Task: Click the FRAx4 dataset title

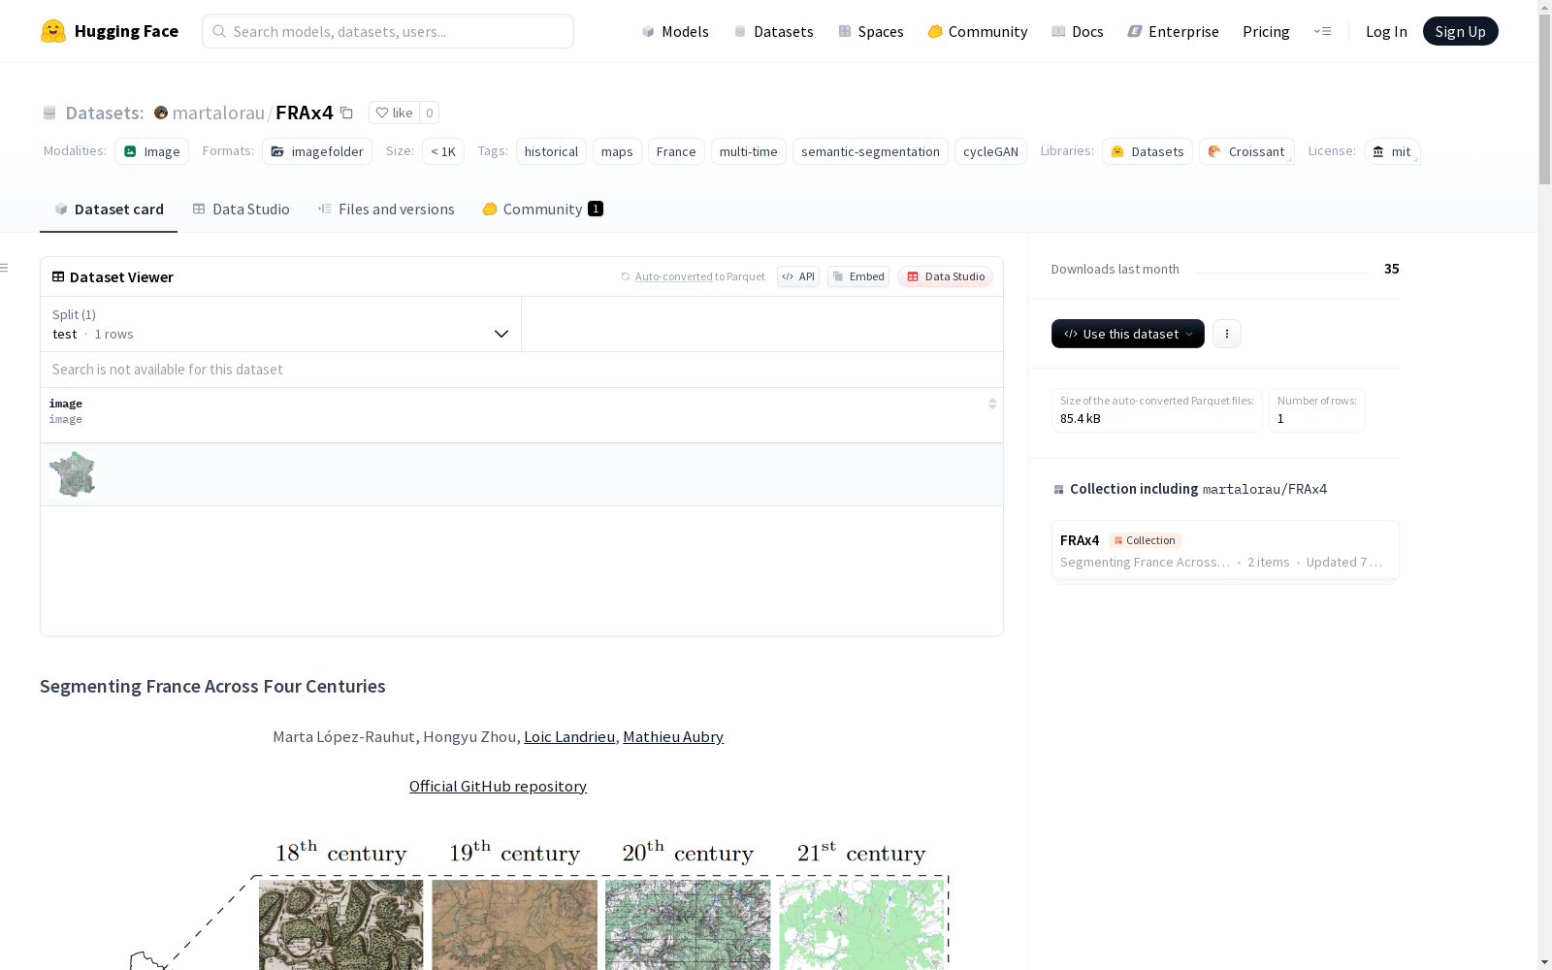Action: coord(305,113)
